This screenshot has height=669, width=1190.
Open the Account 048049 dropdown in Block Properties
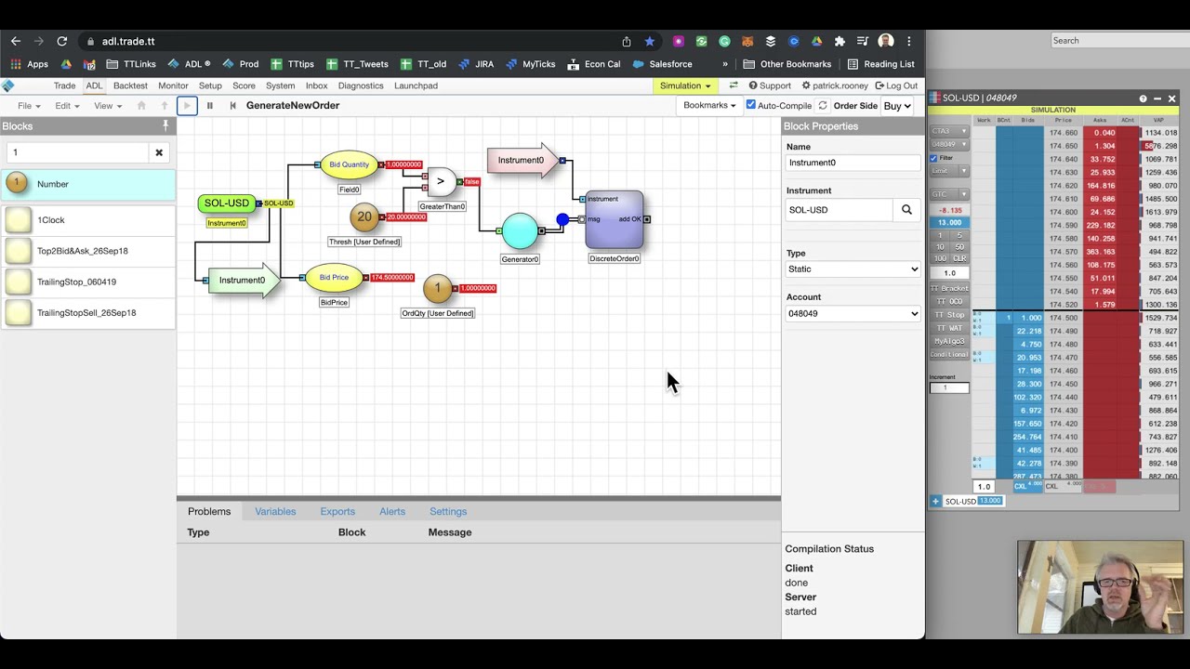click(x=853, y=313)
